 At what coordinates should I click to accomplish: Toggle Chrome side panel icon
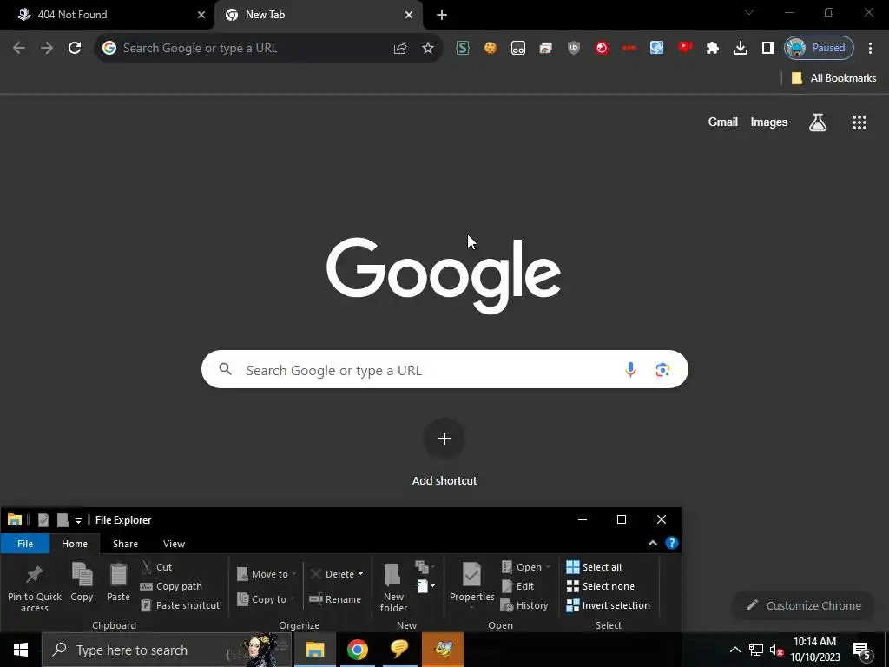(768, 49)
